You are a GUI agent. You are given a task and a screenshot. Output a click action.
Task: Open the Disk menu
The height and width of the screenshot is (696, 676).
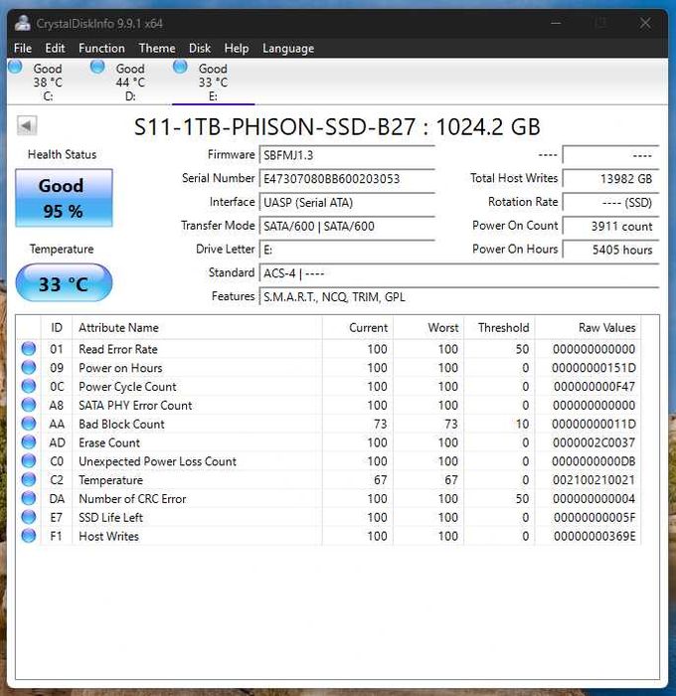(x=199, y=48)
